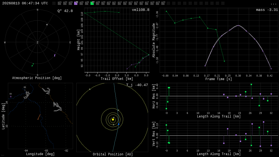This screenshot has height=157, width=279.
Task: Click Length Along Trail label under Vert Res plot
Action: [219, 154]
